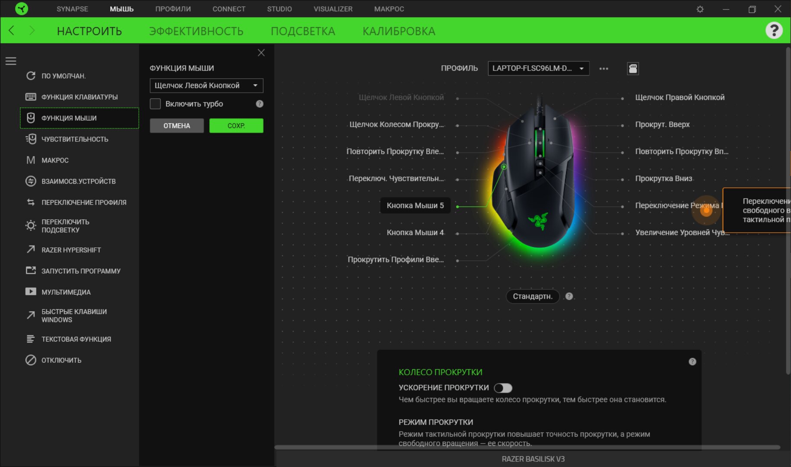Open profile three-dots menu
791x467 pixels.
tap(604, 68)
